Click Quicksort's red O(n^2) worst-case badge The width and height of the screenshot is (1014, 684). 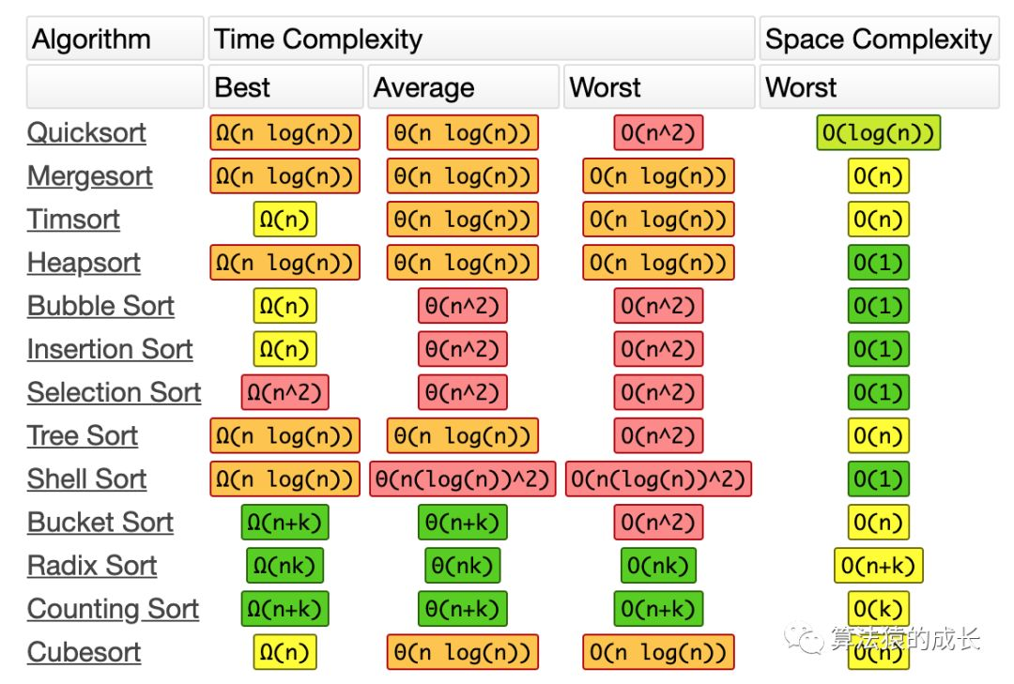point(658,133)
